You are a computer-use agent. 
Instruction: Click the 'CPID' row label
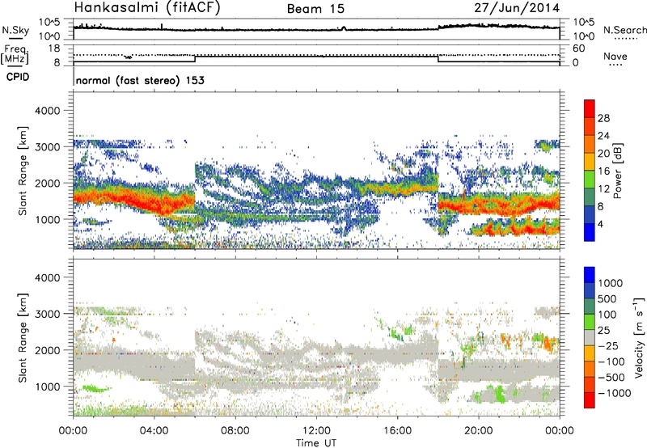pos(18,77)
